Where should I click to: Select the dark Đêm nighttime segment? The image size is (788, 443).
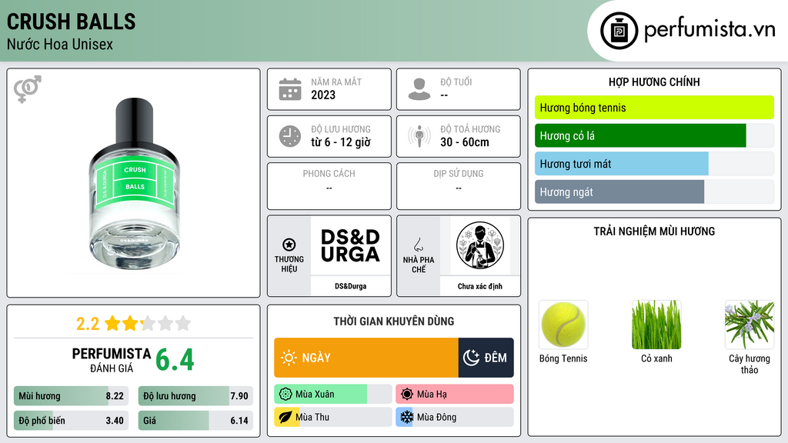[x=486, y=358]
